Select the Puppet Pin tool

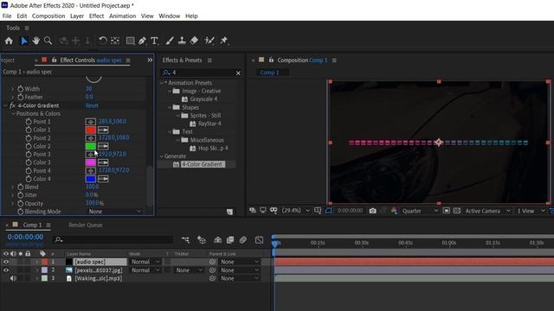[224, 41]
